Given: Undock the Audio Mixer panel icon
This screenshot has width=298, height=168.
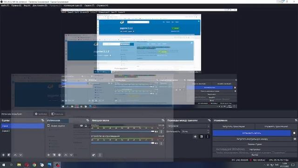Looking at the screenshot, I should click(x=163, y=120).
